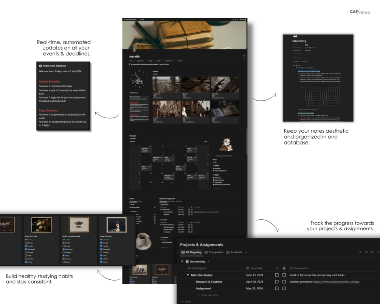Uncheck Sunday under yoga stretches

tap(101, 262)
